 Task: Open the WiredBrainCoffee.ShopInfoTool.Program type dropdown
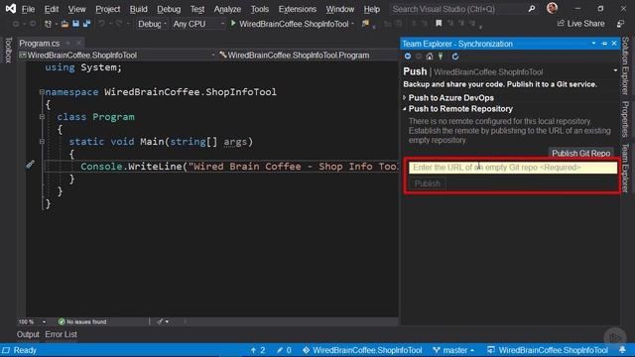coord(308,56)
